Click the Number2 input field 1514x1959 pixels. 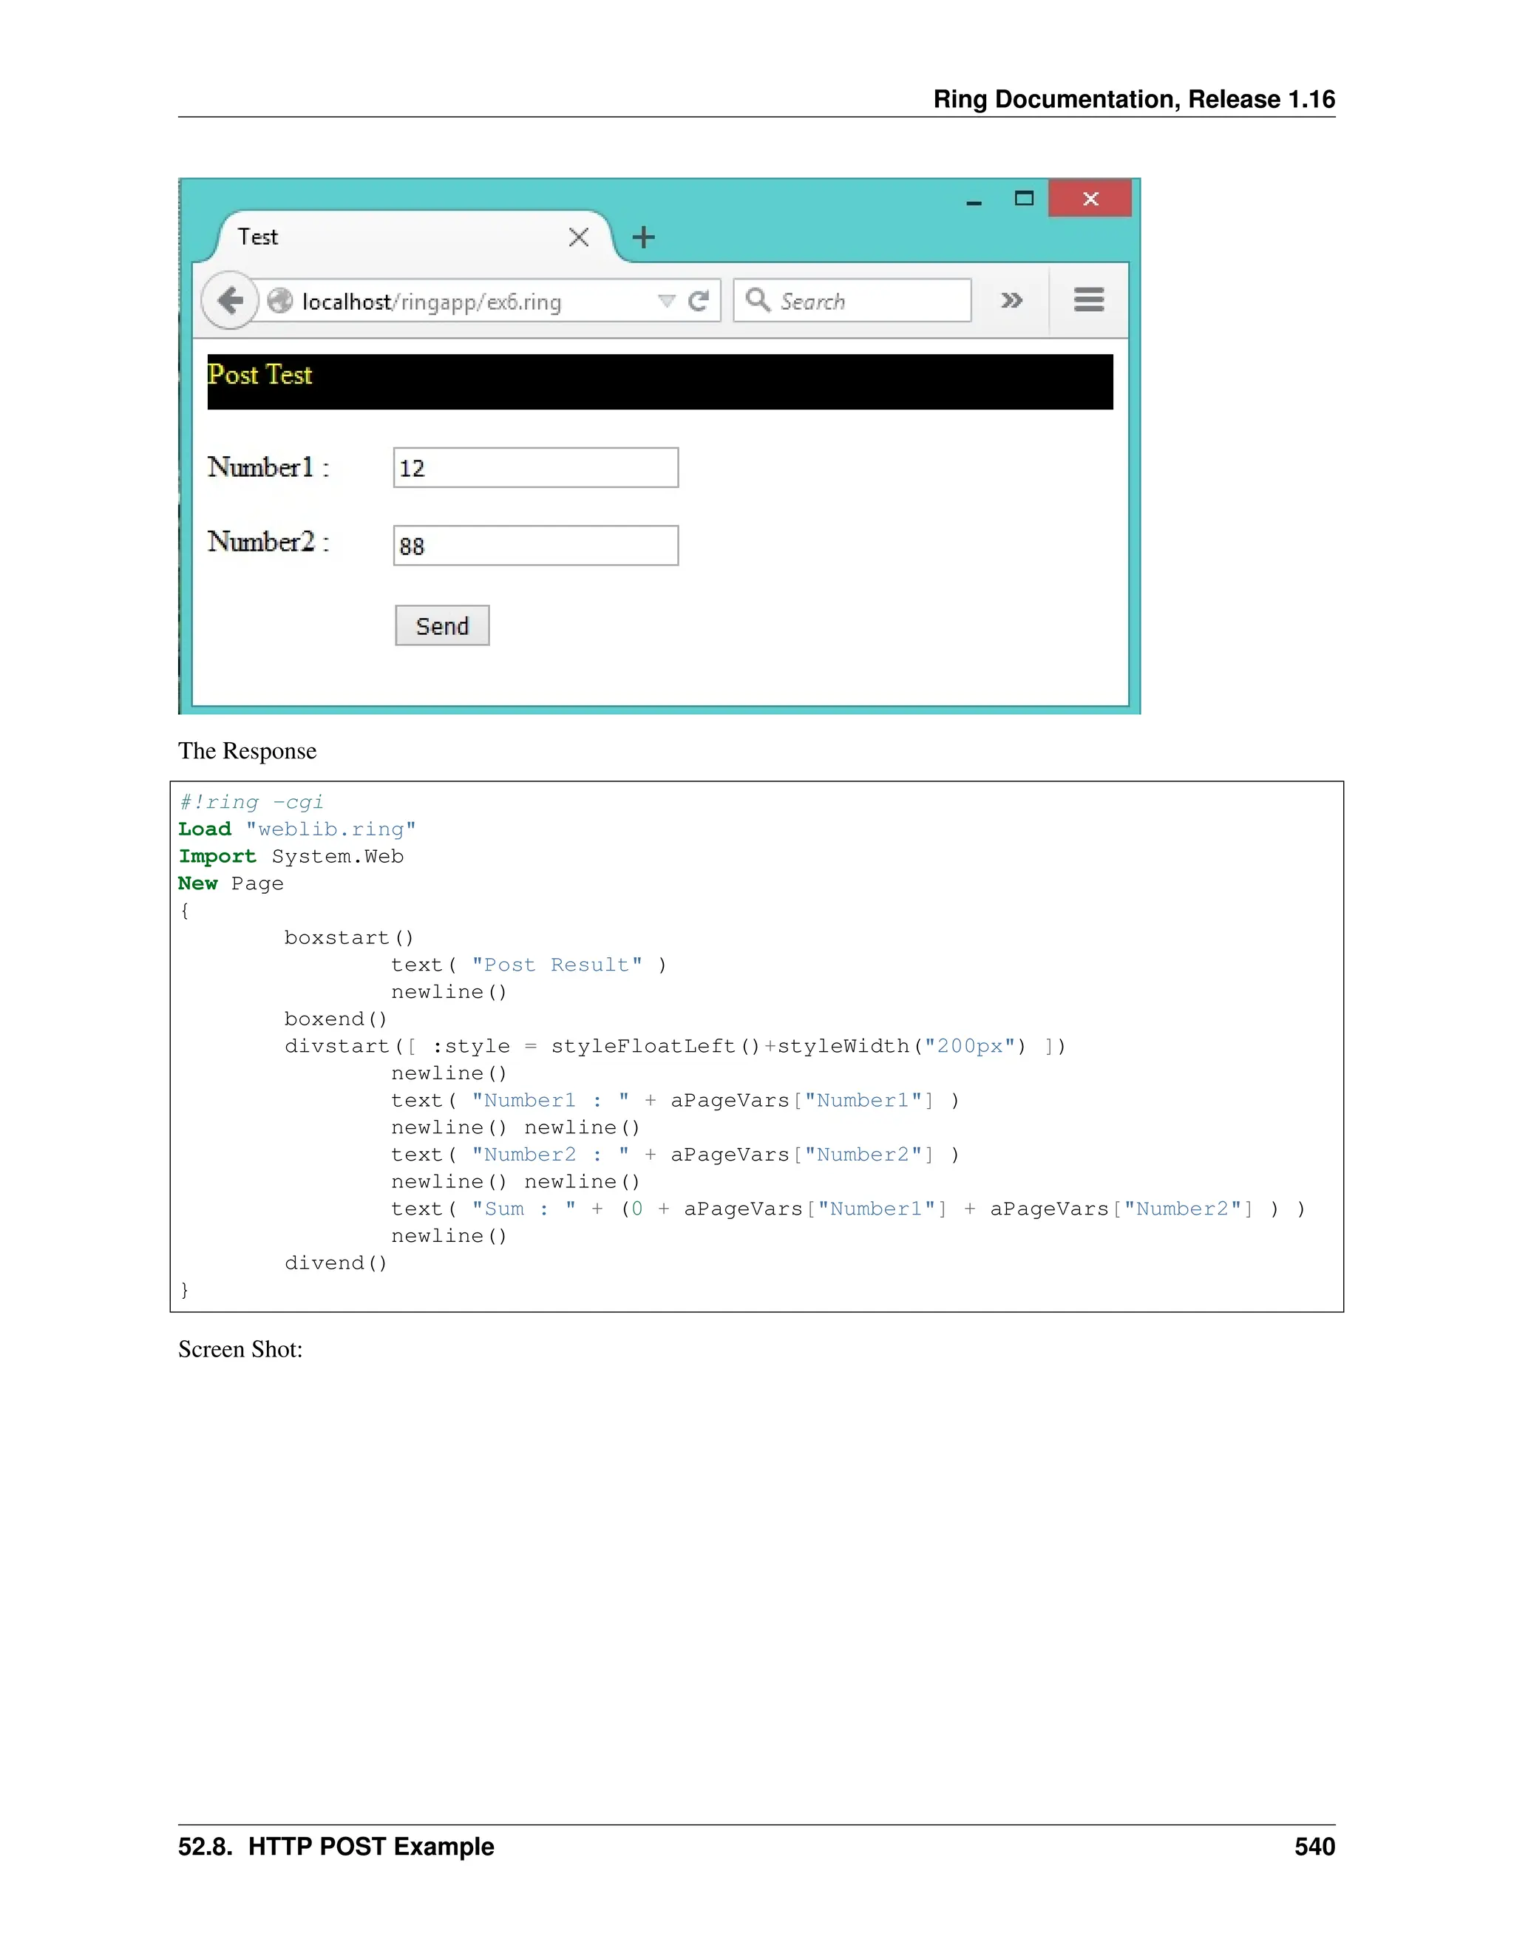click(535, 546)
